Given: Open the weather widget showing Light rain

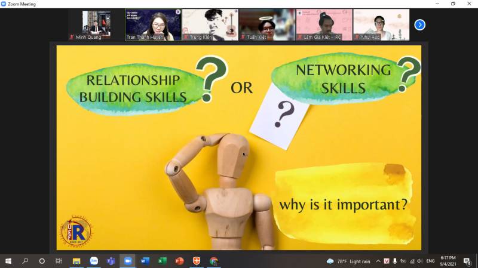Looking at the screenshot, I should click(x=348, y=261).
